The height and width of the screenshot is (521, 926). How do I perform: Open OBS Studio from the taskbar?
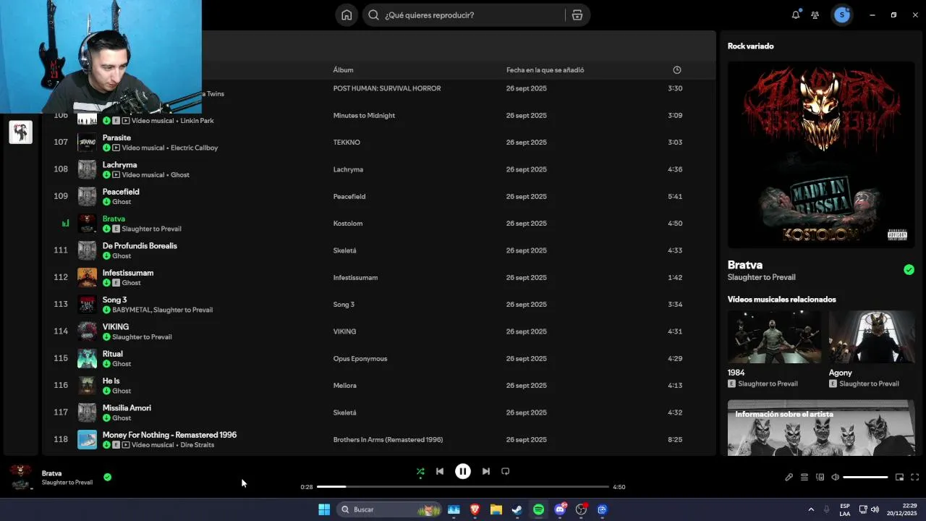pyautogui.click(x=581, y=509)
